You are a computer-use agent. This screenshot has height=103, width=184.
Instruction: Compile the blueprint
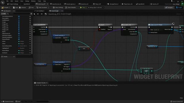point(5,7)
